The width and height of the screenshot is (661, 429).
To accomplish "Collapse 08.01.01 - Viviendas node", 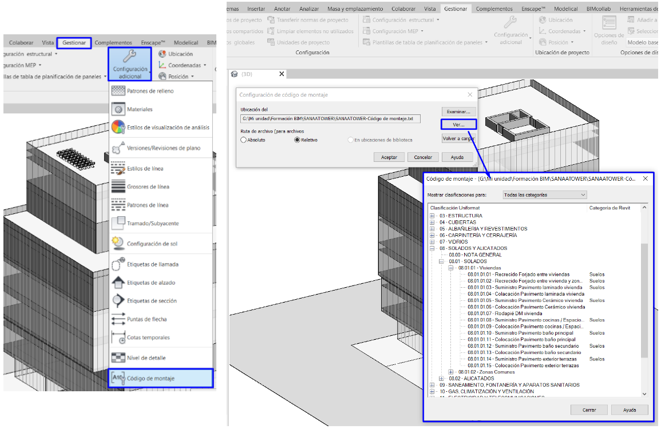I will pyautogui.click(x=451, y=268).
